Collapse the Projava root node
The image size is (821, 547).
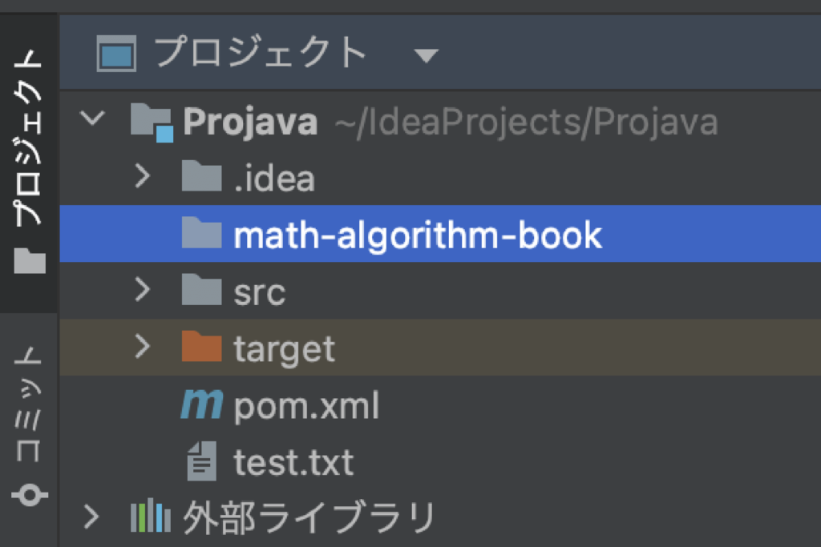coord(93,119)
